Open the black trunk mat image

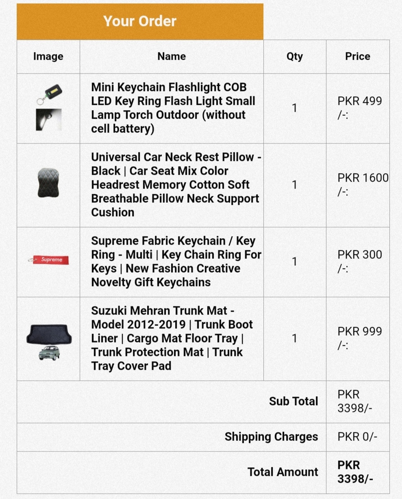click(49, 334)
